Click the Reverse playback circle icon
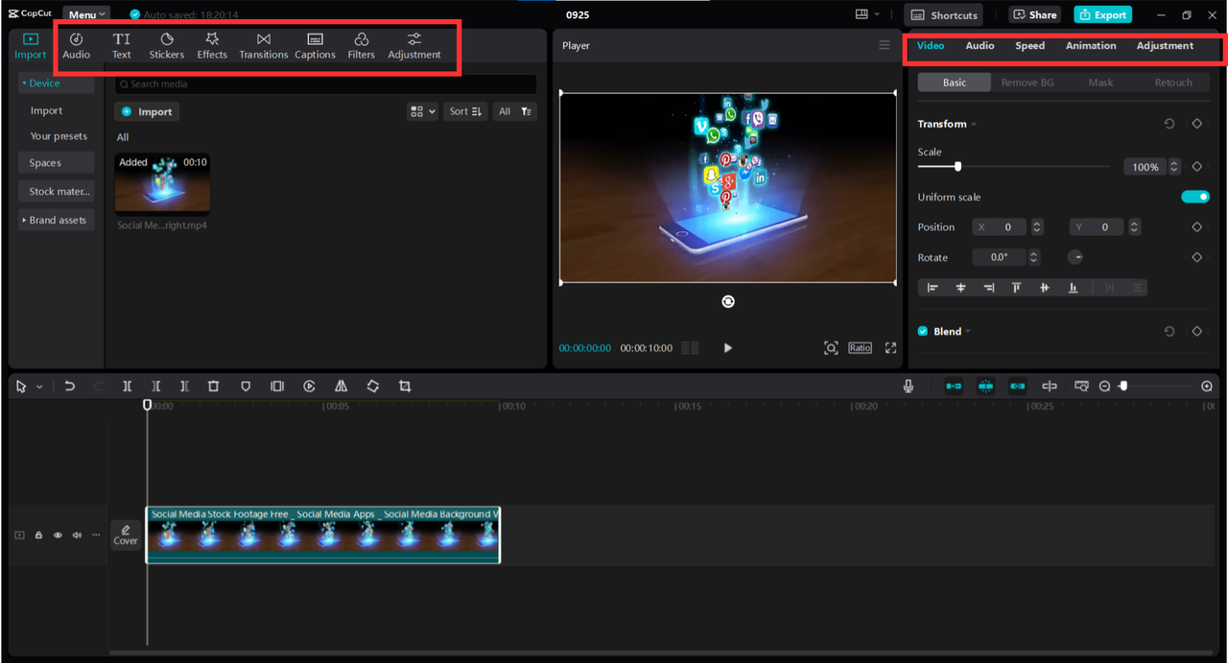 click(x=309, y=386)
